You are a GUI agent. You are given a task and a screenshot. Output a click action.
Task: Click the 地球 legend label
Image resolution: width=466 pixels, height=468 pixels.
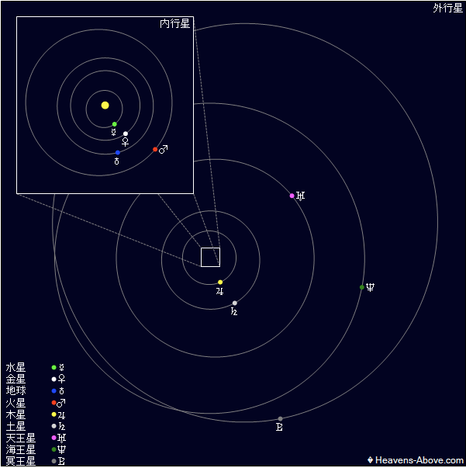pyautogui.click(x=16, y=390)
